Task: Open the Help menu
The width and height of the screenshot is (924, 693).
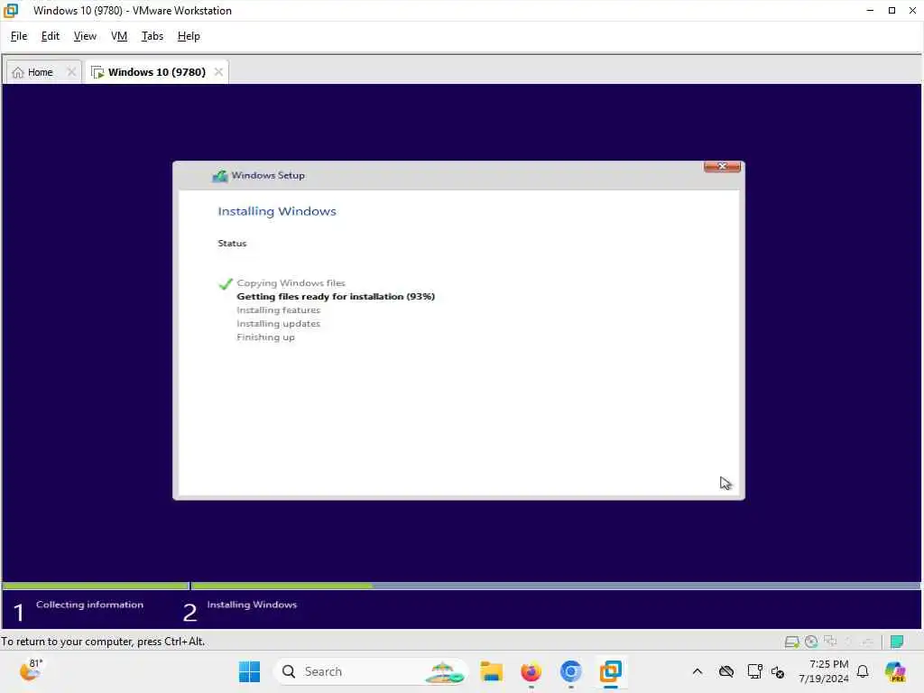Action: tap(189, 36)
